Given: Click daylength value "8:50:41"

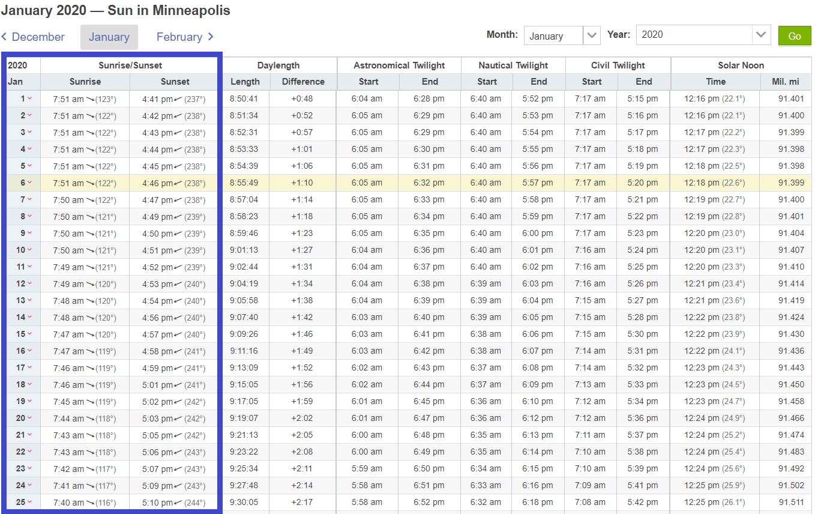Looking at the screenshot, I should pos(245,98).
